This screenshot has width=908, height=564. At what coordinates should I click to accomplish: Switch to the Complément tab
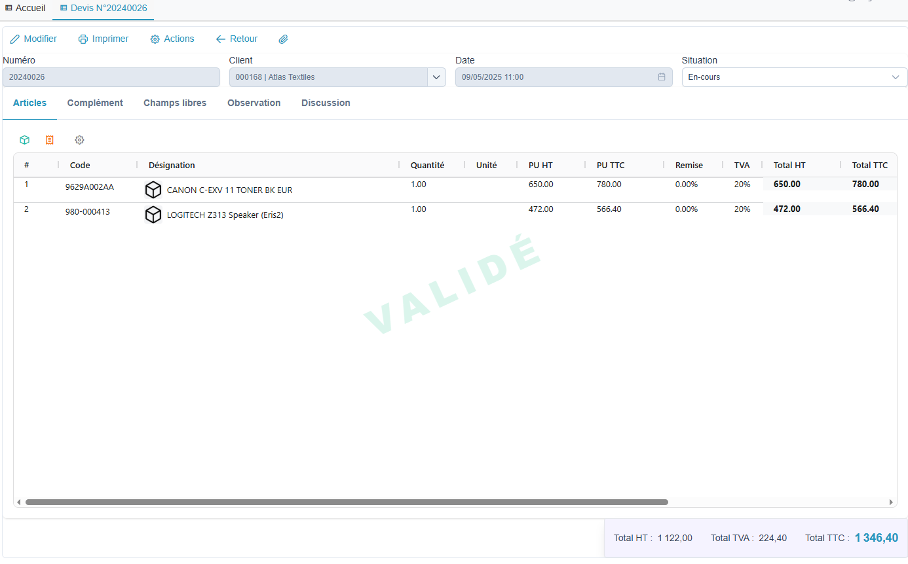[x=95, y=103]
